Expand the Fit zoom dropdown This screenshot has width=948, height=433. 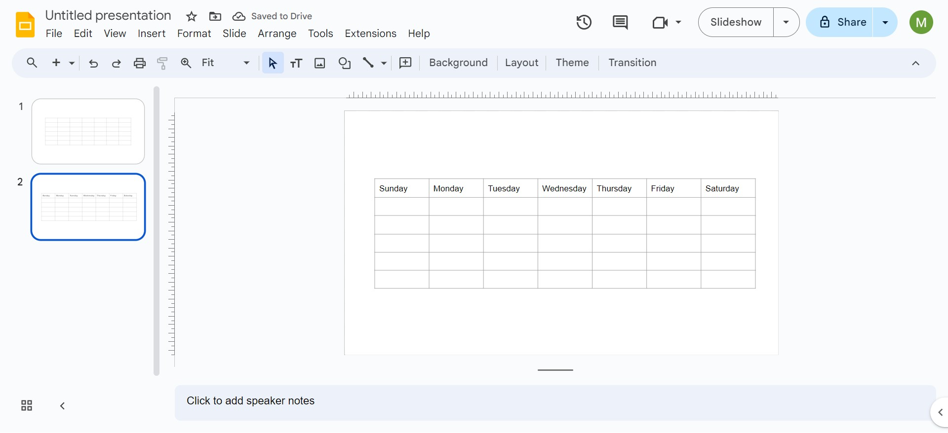(x=246, y=63)
